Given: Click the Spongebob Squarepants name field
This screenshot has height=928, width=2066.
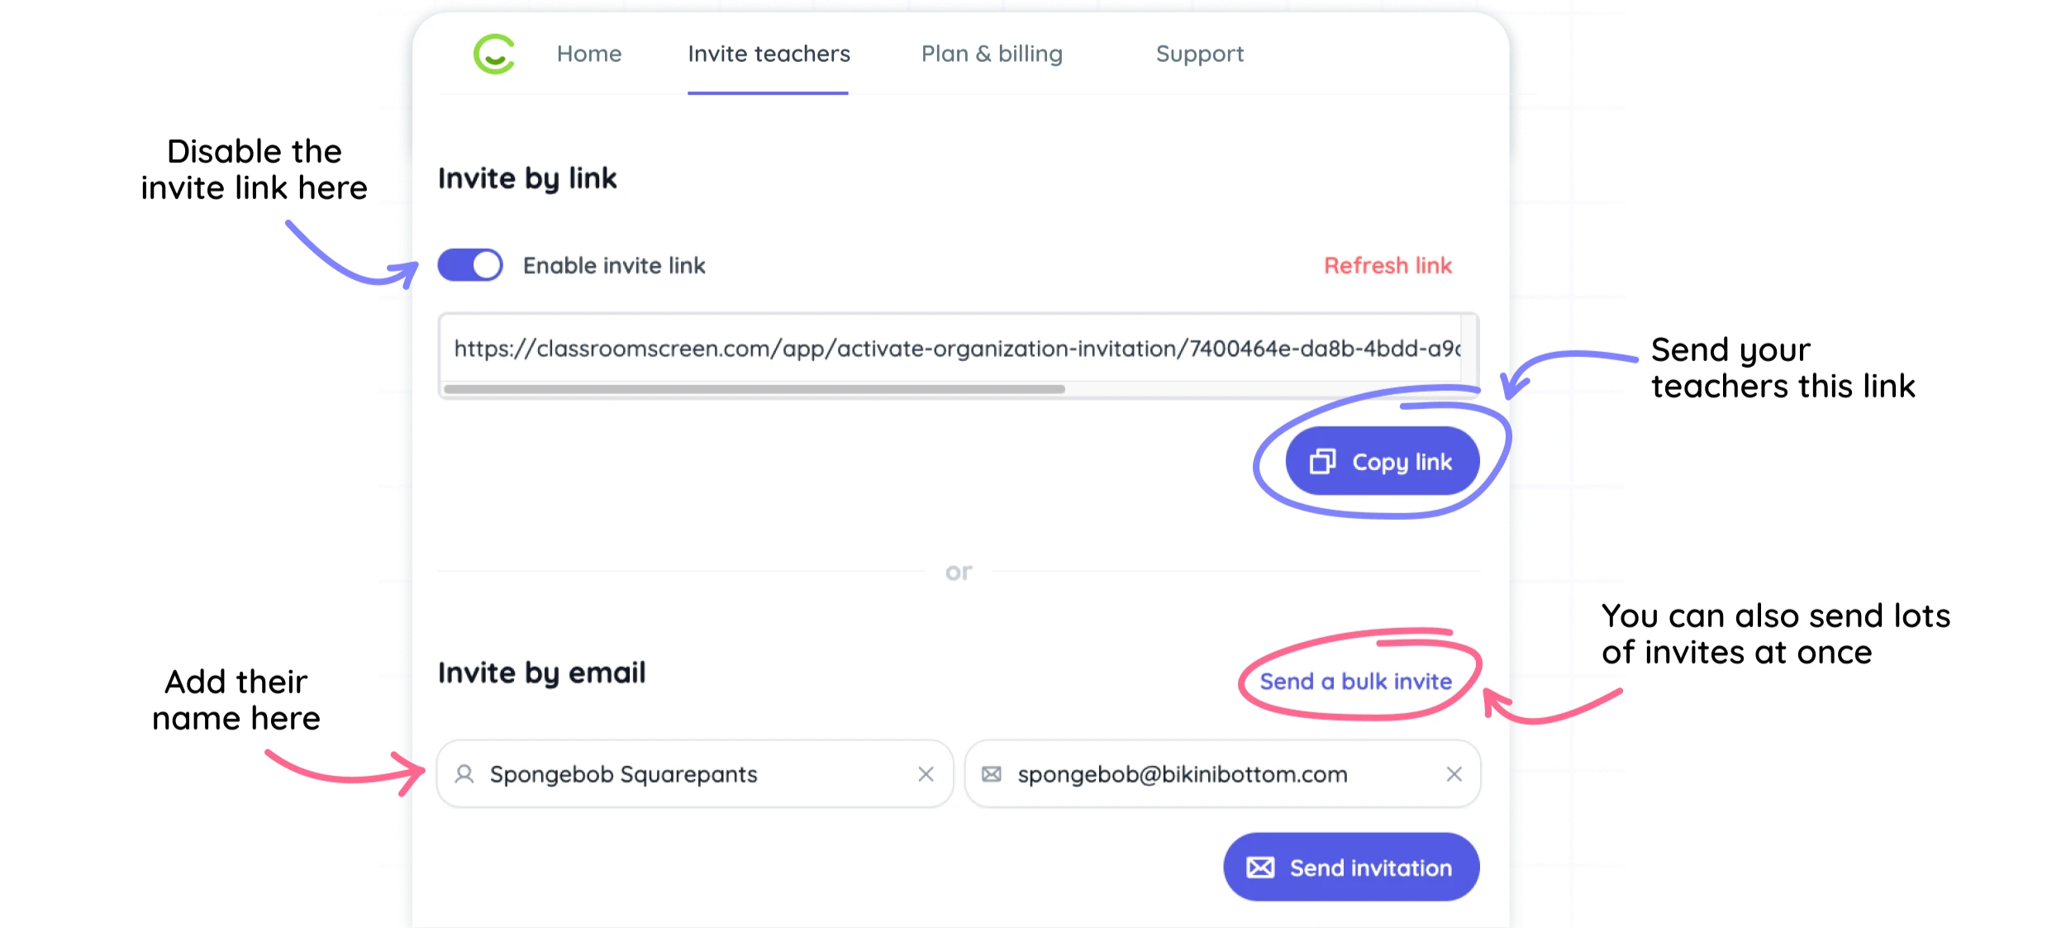Looking at the screenshot, I should click(694, 774).
